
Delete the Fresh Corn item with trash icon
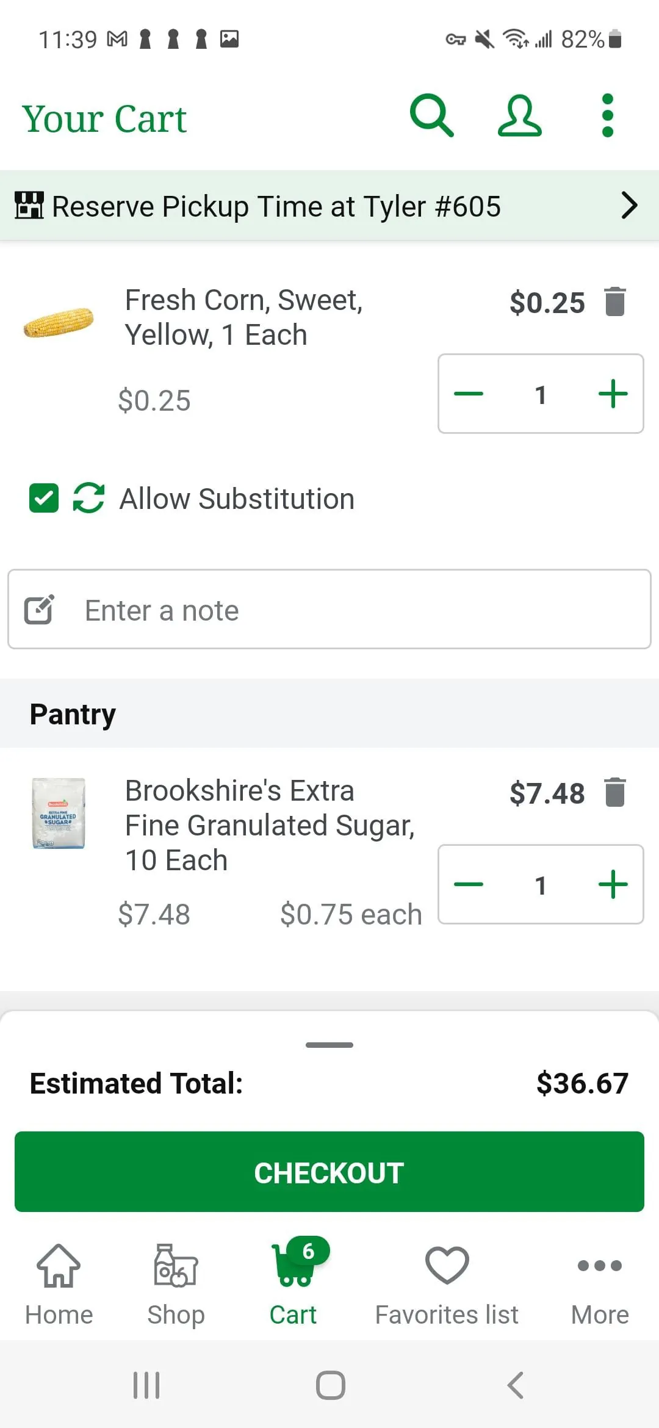pyautogui.click(x=615, y=301)
